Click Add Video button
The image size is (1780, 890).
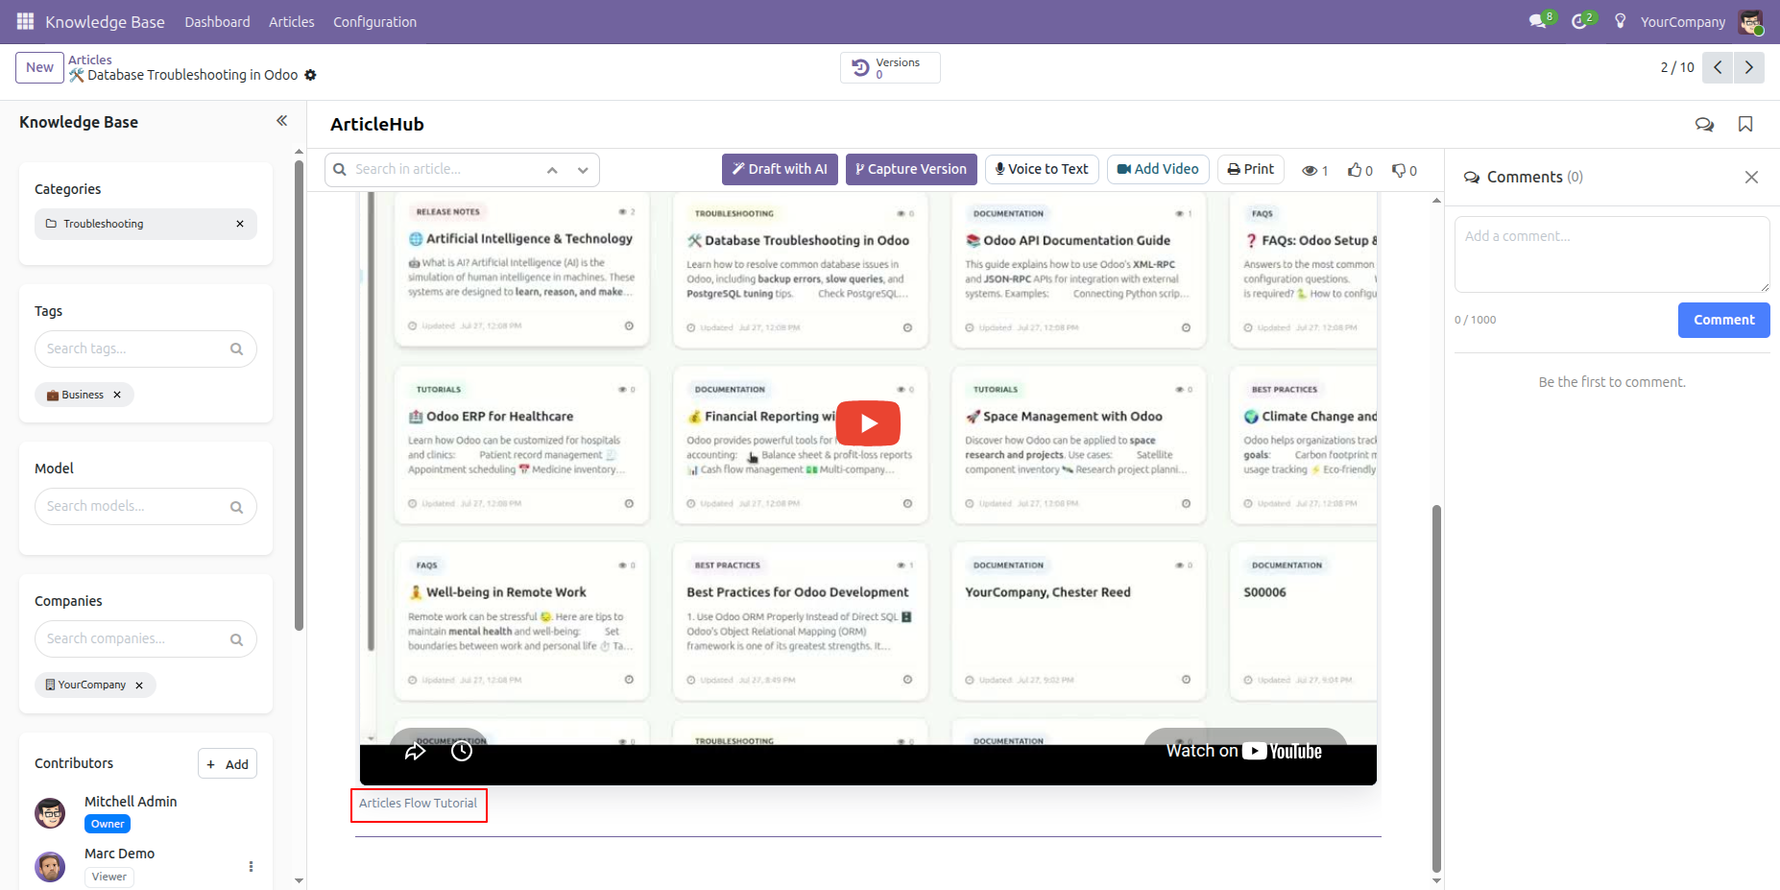1158,169
